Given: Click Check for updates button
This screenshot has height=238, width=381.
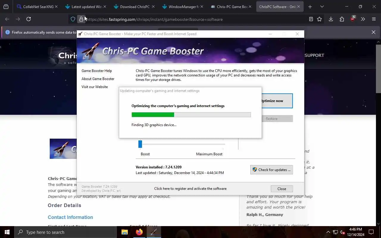Looking at the screenshot, I should 271,170.
